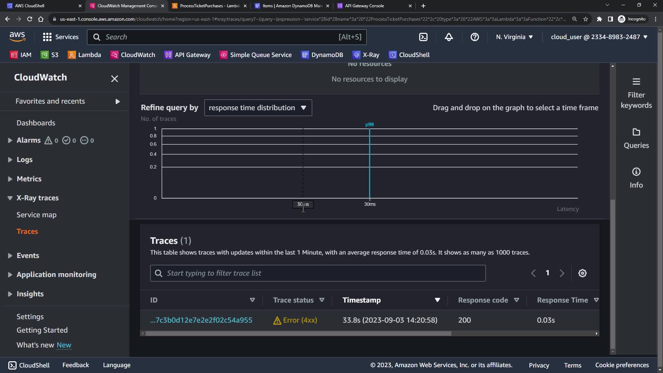
Task: Toggle sort on Trace status column
Action: point(321,300)
